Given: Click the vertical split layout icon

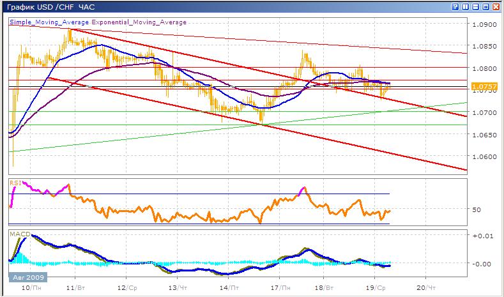Looking at the screenshot, I should click(464, 6).
